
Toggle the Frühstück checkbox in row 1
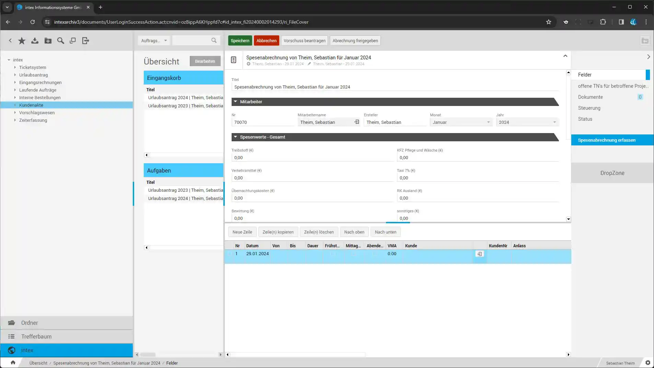pyautogui.click(x=333, y=254)
